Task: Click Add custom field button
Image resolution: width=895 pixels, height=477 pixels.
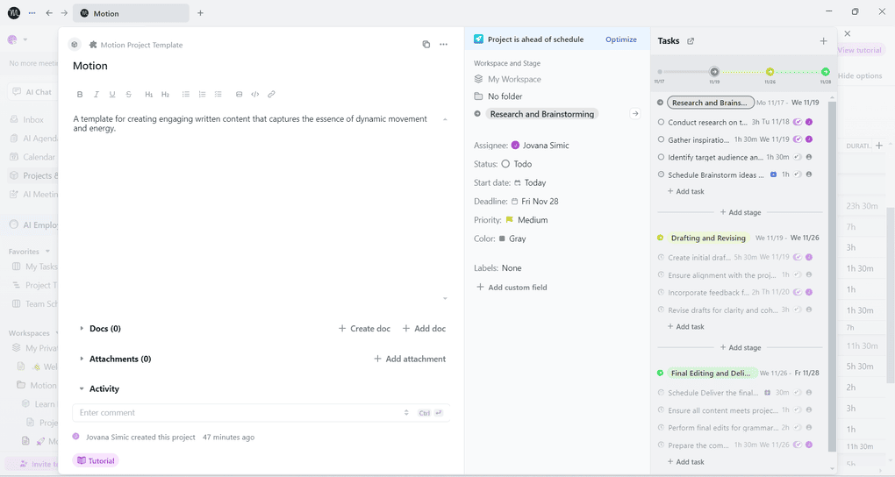Action: [512, 288]
